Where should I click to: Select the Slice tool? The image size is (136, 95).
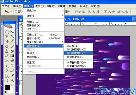point(12,41)
